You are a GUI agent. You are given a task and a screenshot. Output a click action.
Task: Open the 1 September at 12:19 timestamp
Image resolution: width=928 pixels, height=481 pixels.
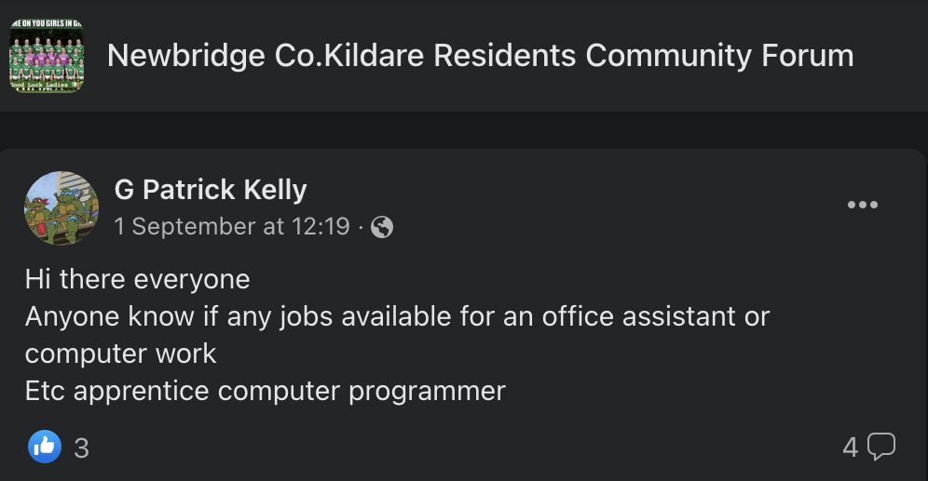pos(232,227)
